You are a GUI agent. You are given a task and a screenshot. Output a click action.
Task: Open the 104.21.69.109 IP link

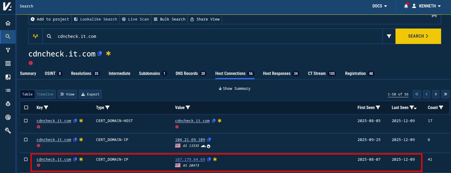coord(190,140)
